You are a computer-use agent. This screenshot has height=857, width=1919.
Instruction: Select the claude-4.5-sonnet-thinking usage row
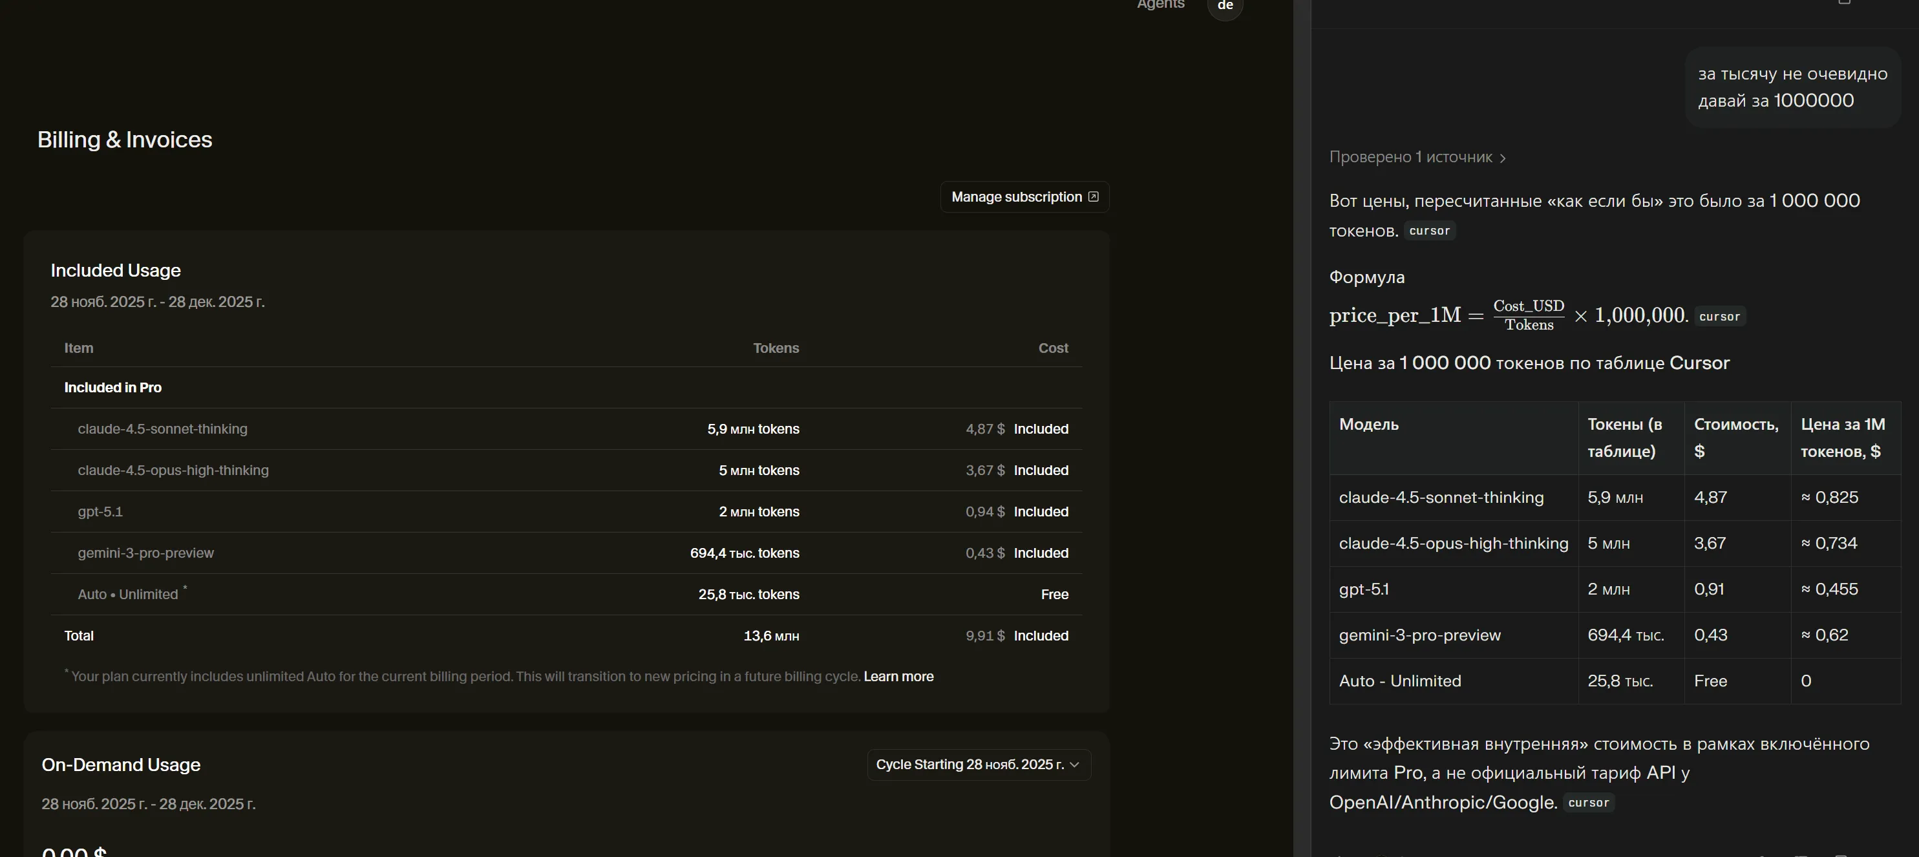click(x=162, y=429)
